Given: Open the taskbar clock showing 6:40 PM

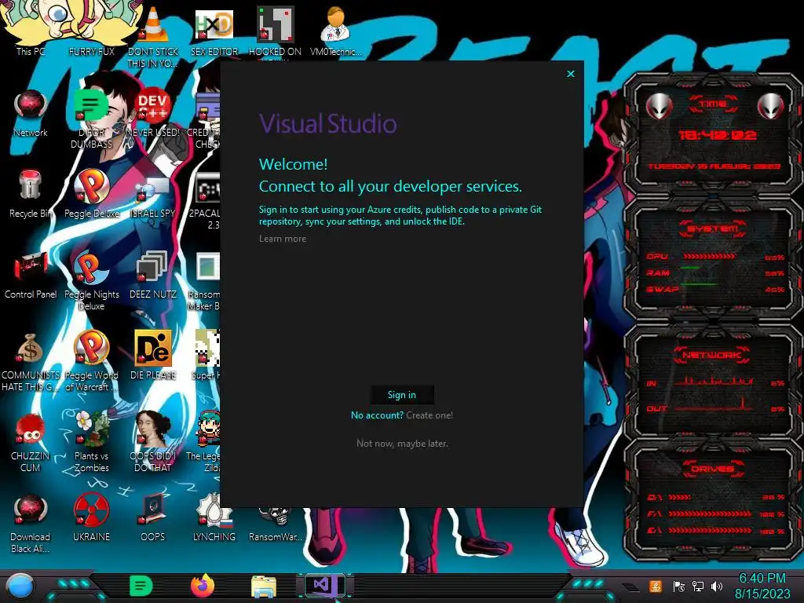Looking at the screenshot, I should [762, 586].
